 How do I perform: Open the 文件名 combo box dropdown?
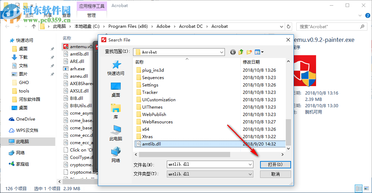(x=250, y=164)
